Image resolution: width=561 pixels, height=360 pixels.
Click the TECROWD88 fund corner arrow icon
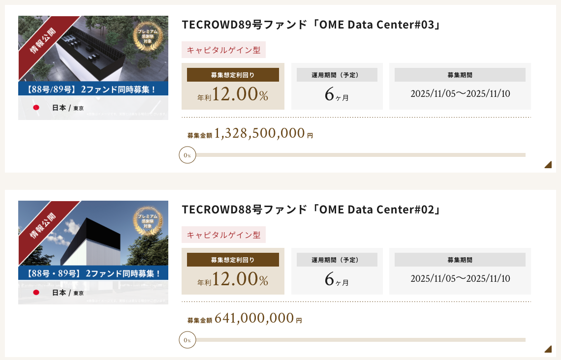[548, 349]
